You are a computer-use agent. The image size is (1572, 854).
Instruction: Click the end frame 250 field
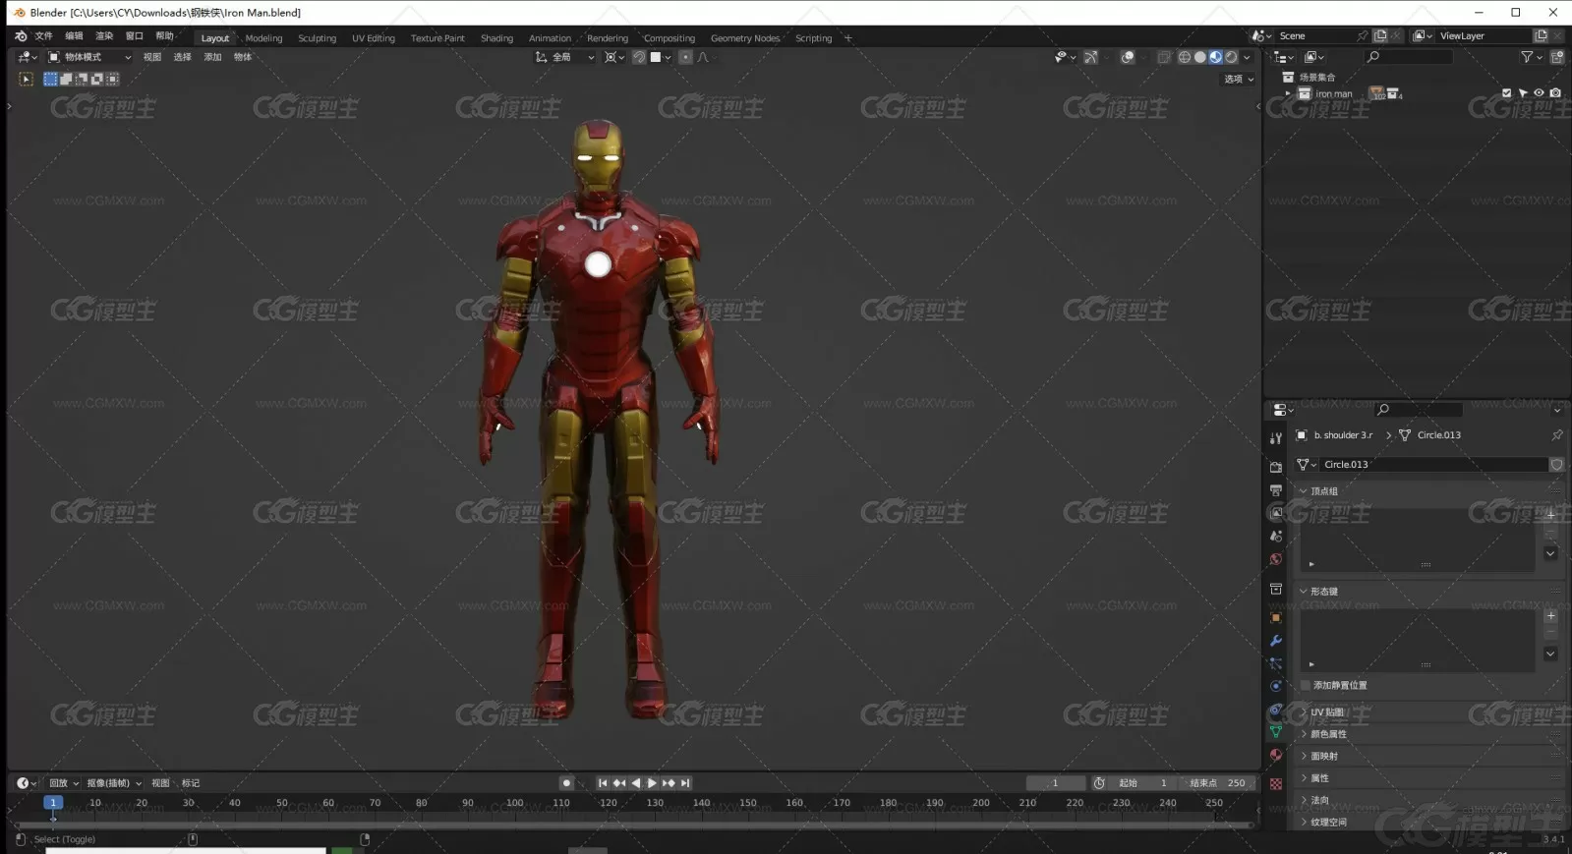[1218, 783]
